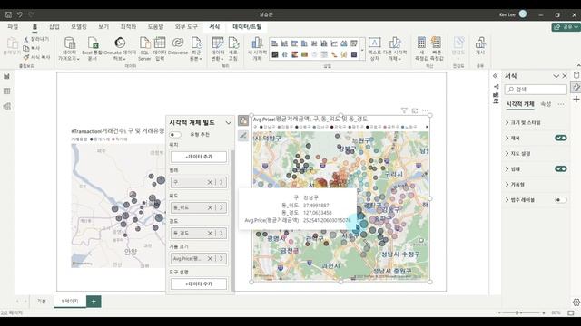The image size is (581, 326).
Task: Open the 구 field menu arrow
Action: [222, 182]
